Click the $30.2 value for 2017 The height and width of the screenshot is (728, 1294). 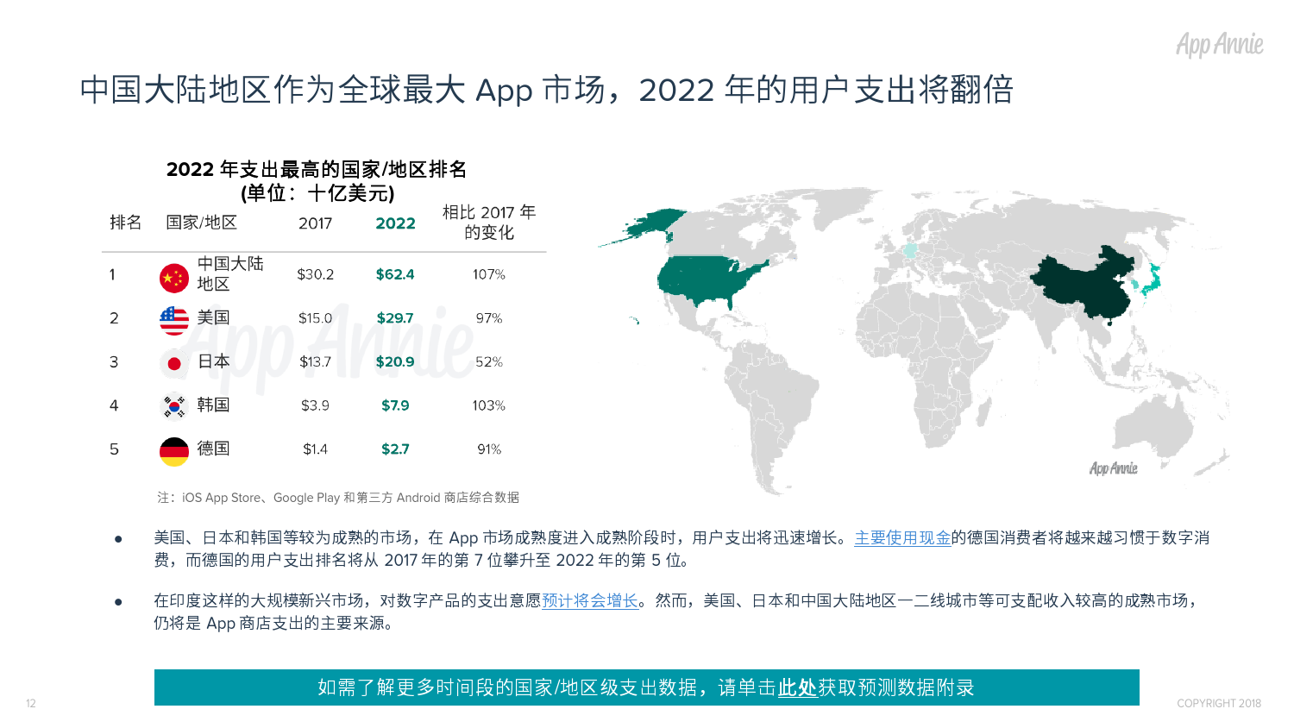click(316, 274)
